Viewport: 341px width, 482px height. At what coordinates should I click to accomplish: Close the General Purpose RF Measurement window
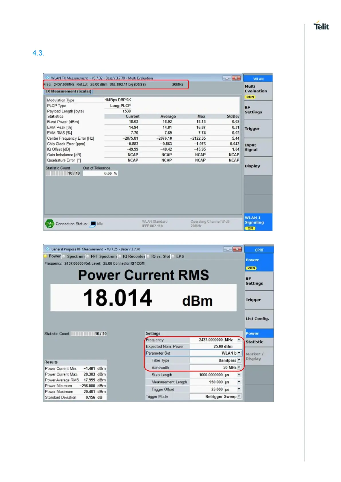pyautogui.click(x=237, y=249)
